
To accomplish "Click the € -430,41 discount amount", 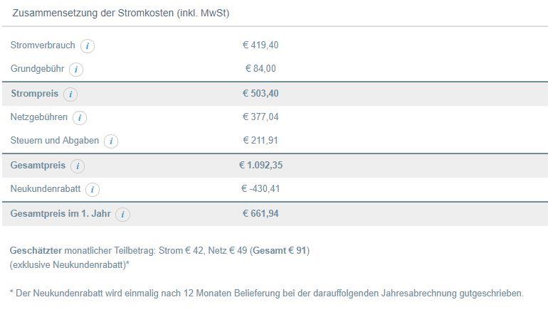I will tap(260, 189).
